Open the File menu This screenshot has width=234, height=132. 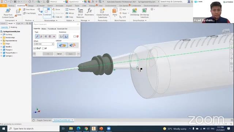point(3,6)
